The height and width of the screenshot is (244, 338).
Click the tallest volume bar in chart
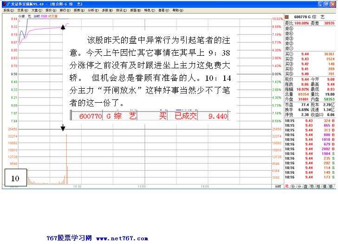pos(66,159)
